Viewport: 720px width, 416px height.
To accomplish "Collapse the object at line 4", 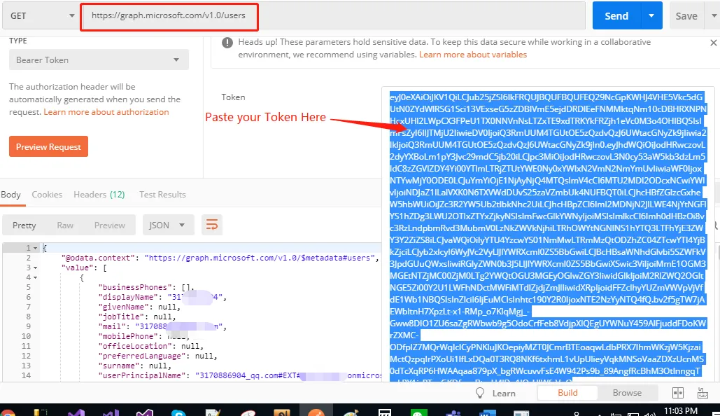I will tap(36, 277).
